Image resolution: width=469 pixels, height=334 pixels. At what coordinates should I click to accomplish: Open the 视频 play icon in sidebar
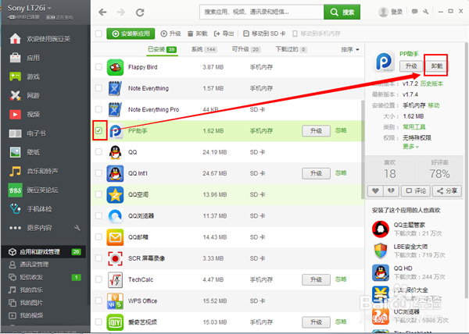[x=16, y=114]
